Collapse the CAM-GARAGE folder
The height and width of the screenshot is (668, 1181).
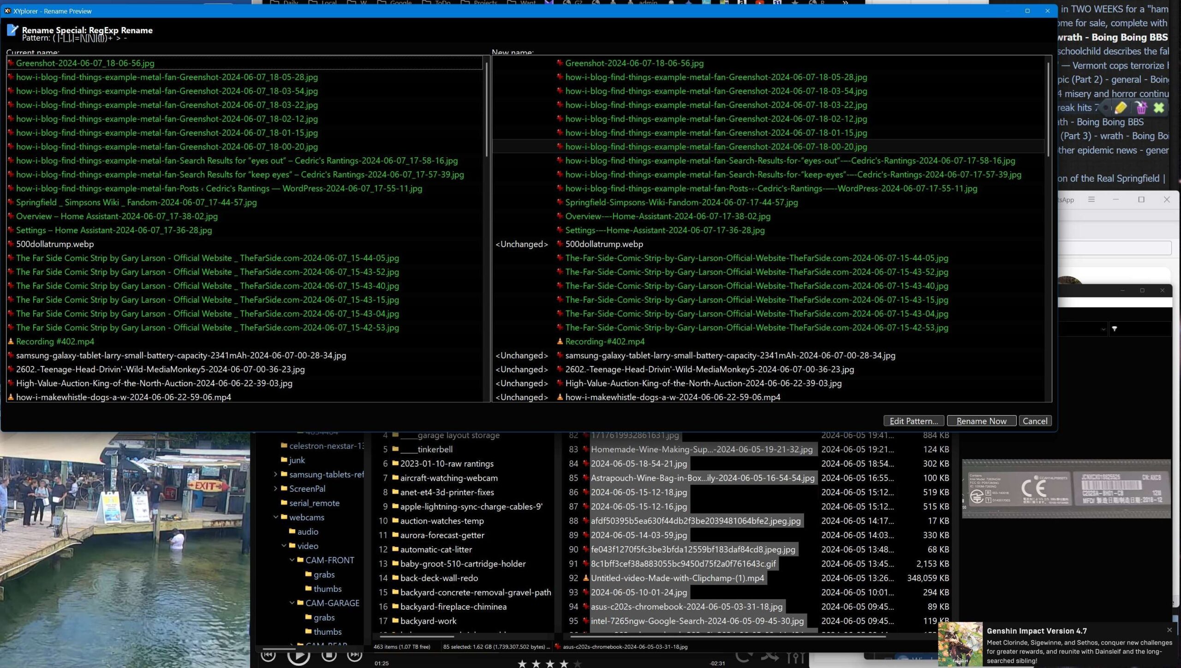click(x=292, y=603)
